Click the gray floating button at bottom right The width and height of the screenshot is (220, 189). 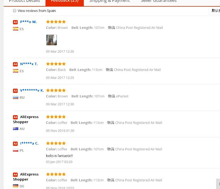(x=218, y=184)
